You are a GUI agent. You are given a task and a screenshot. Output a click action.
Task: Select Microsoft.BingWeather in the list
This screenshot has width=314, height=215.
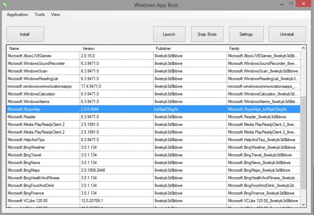click(153, 147)
